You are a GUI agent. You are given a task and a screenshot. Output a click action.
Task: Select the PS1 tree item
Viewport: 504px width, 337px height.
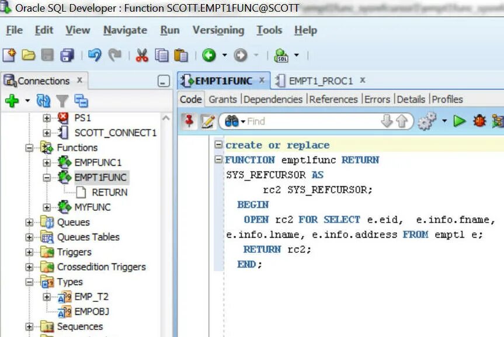click(x=82, y=118)
